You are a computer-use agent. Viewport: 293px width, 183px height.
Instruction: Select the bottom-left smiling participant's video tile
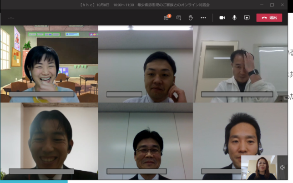(x=49, y=141)
